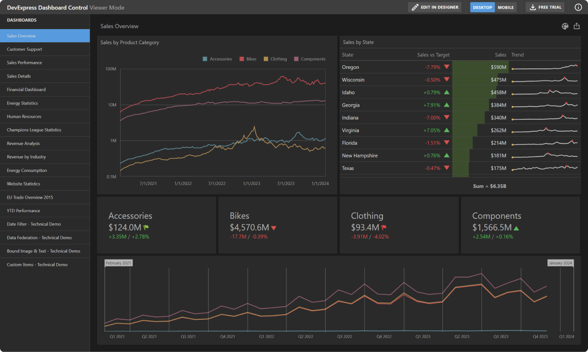The height and width of the screenshot is (352, 588).
Task: Click the February 2021 range slider handle
Action: point(118,262)
